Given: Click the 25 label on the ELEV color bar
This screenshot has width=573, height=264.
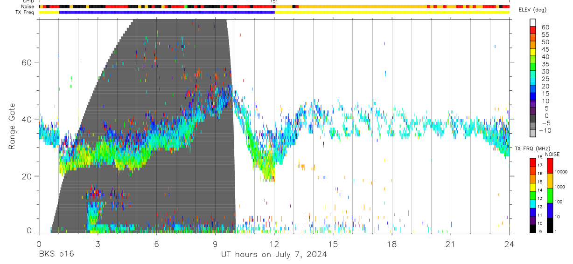Looking at the screenshot, I should tap(545, 79).
